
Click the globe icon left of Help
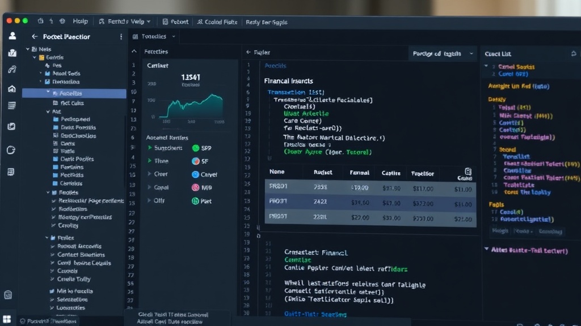[62, 22]
